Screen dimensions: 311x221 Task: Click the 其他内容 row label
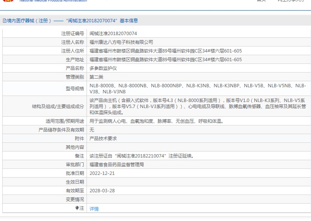(75, 147)
